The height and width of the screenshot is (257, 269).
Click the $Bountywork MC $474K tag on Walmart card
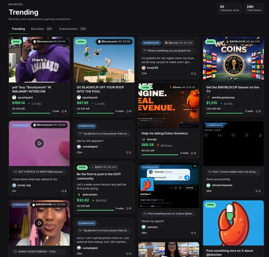[x=49, y=42]
